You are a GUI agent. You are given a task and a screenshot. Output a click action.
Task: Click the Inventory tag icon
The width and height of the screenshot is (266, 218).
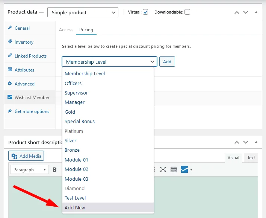coord(10,42)
